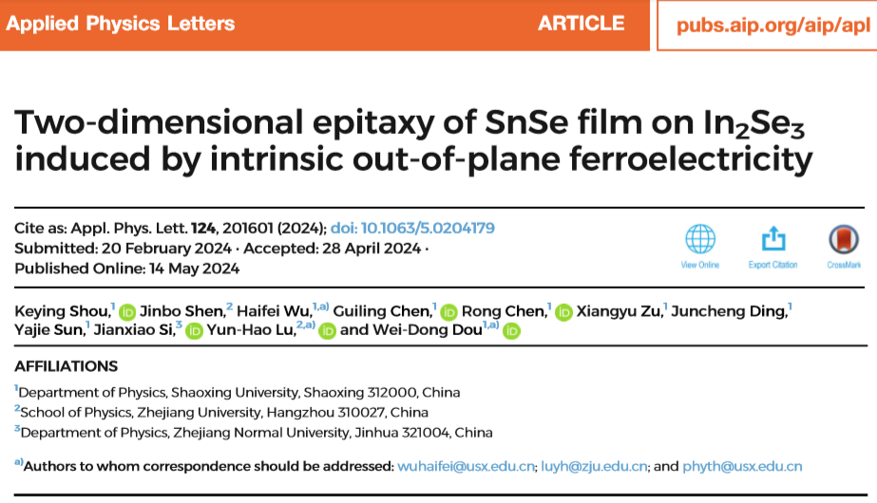This screenshot has width=877, height=503.
Task: Email wuhaifei@usx.edu.cn
Action: click(466, 466)
